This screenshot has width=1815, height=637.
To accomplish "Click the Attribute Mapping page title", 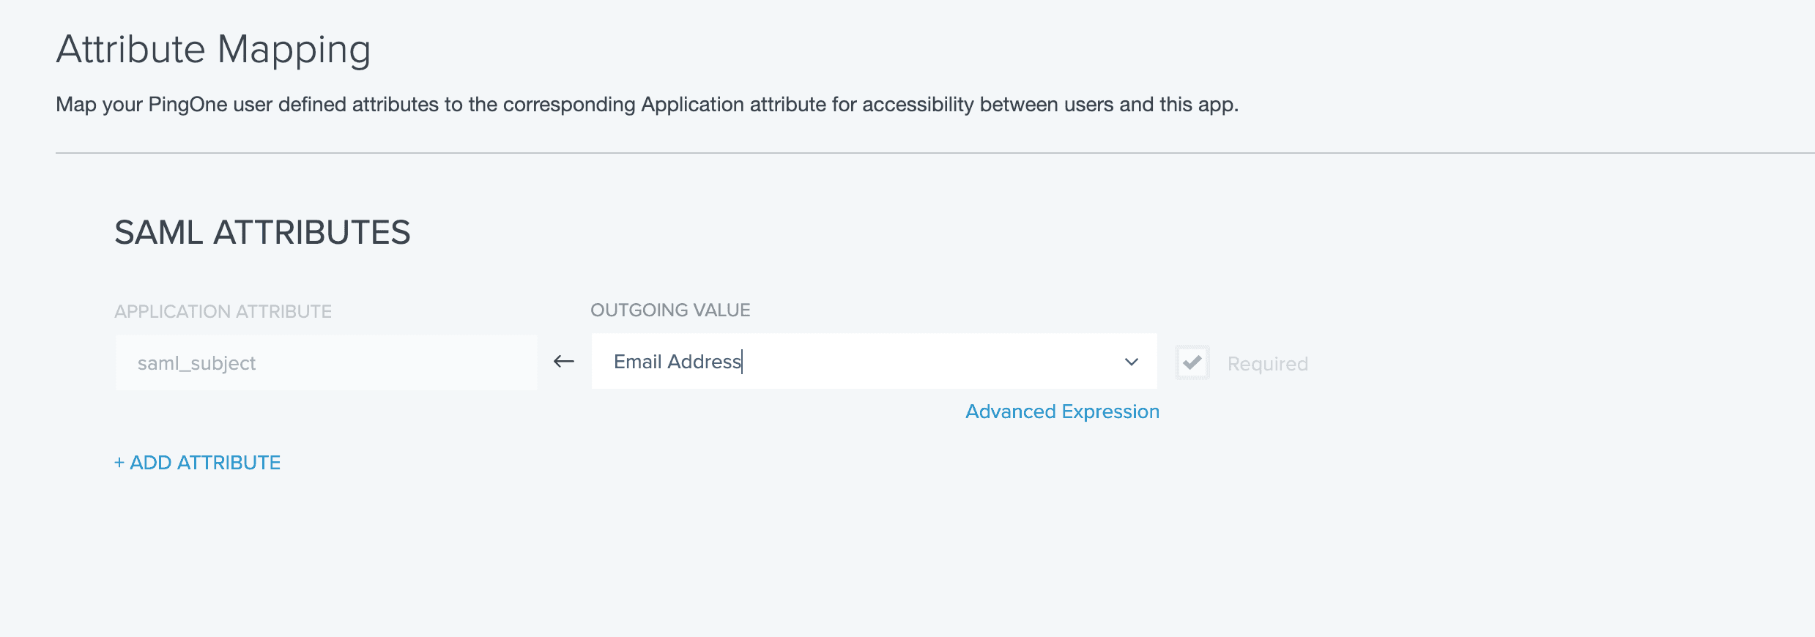I will 213,50.
